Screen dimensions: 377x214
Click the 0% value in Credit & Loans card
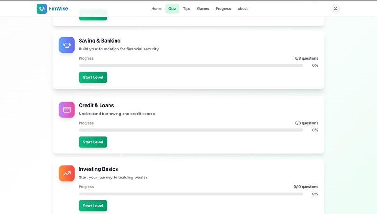click(315, 130)
